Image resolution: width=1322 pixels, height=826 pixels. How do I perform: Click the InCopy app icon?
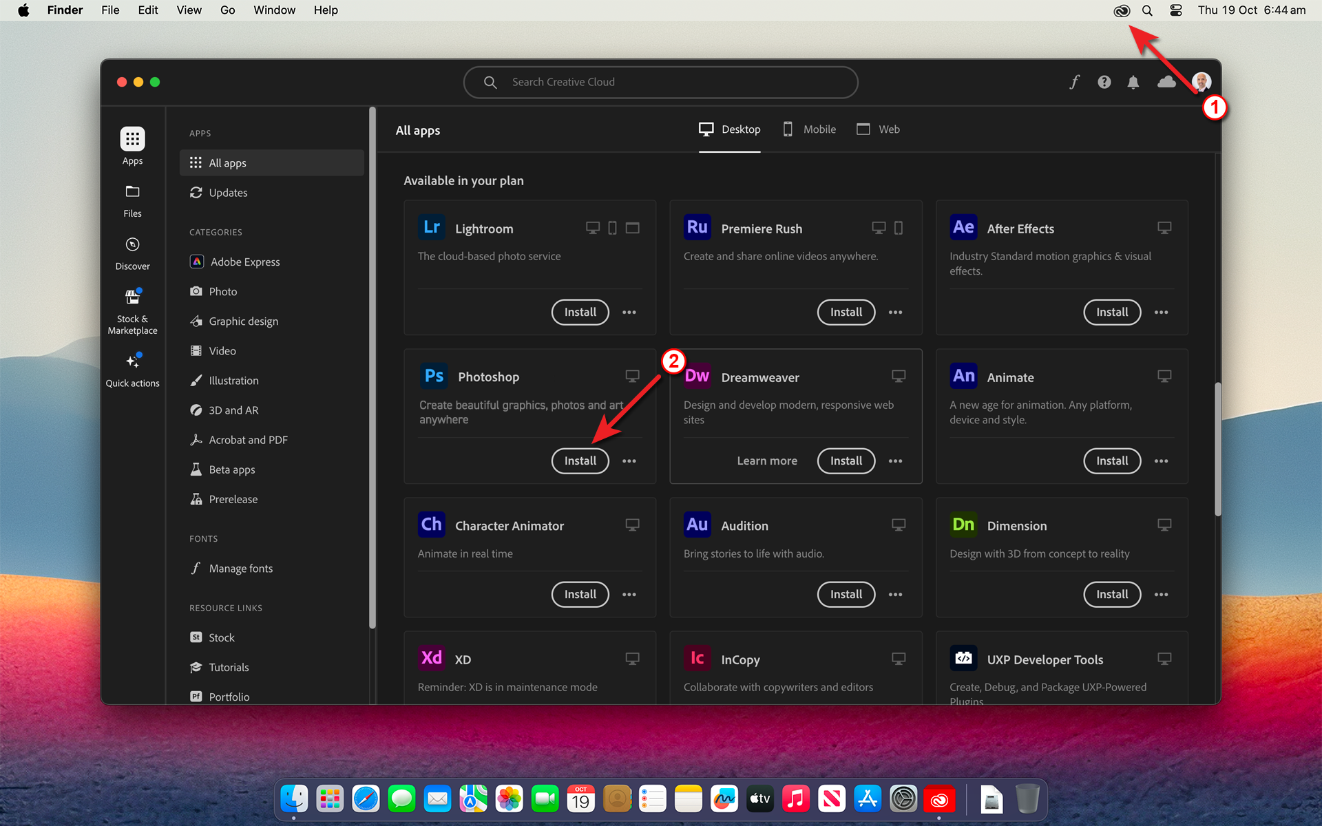point(697,658)
